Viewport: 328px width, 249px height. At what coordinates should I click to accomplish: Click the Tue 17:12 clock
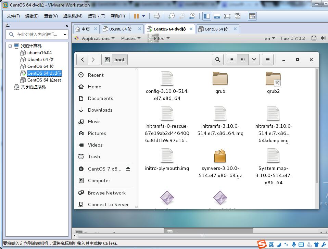click(x=292, y=38)
